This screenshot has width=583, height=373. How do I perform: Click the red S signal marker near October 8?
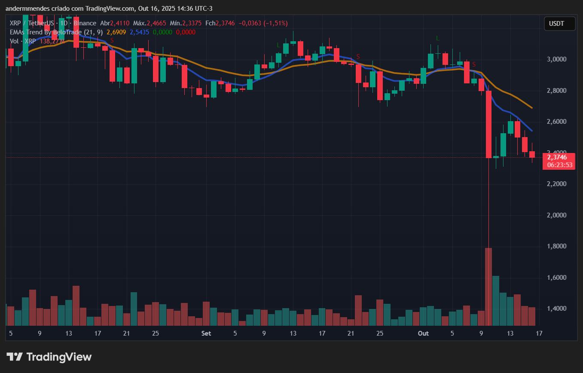coord(473,64)
